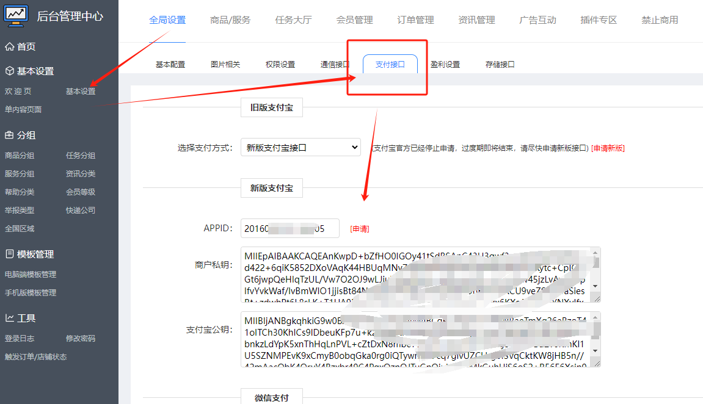Click the cube icon beside 基本设置 heading
The image size is (703, 404).
[9, 71]
